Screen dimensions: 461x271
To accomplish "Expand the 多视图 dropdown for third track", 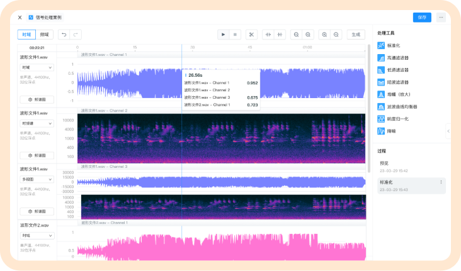I will 37,179.
